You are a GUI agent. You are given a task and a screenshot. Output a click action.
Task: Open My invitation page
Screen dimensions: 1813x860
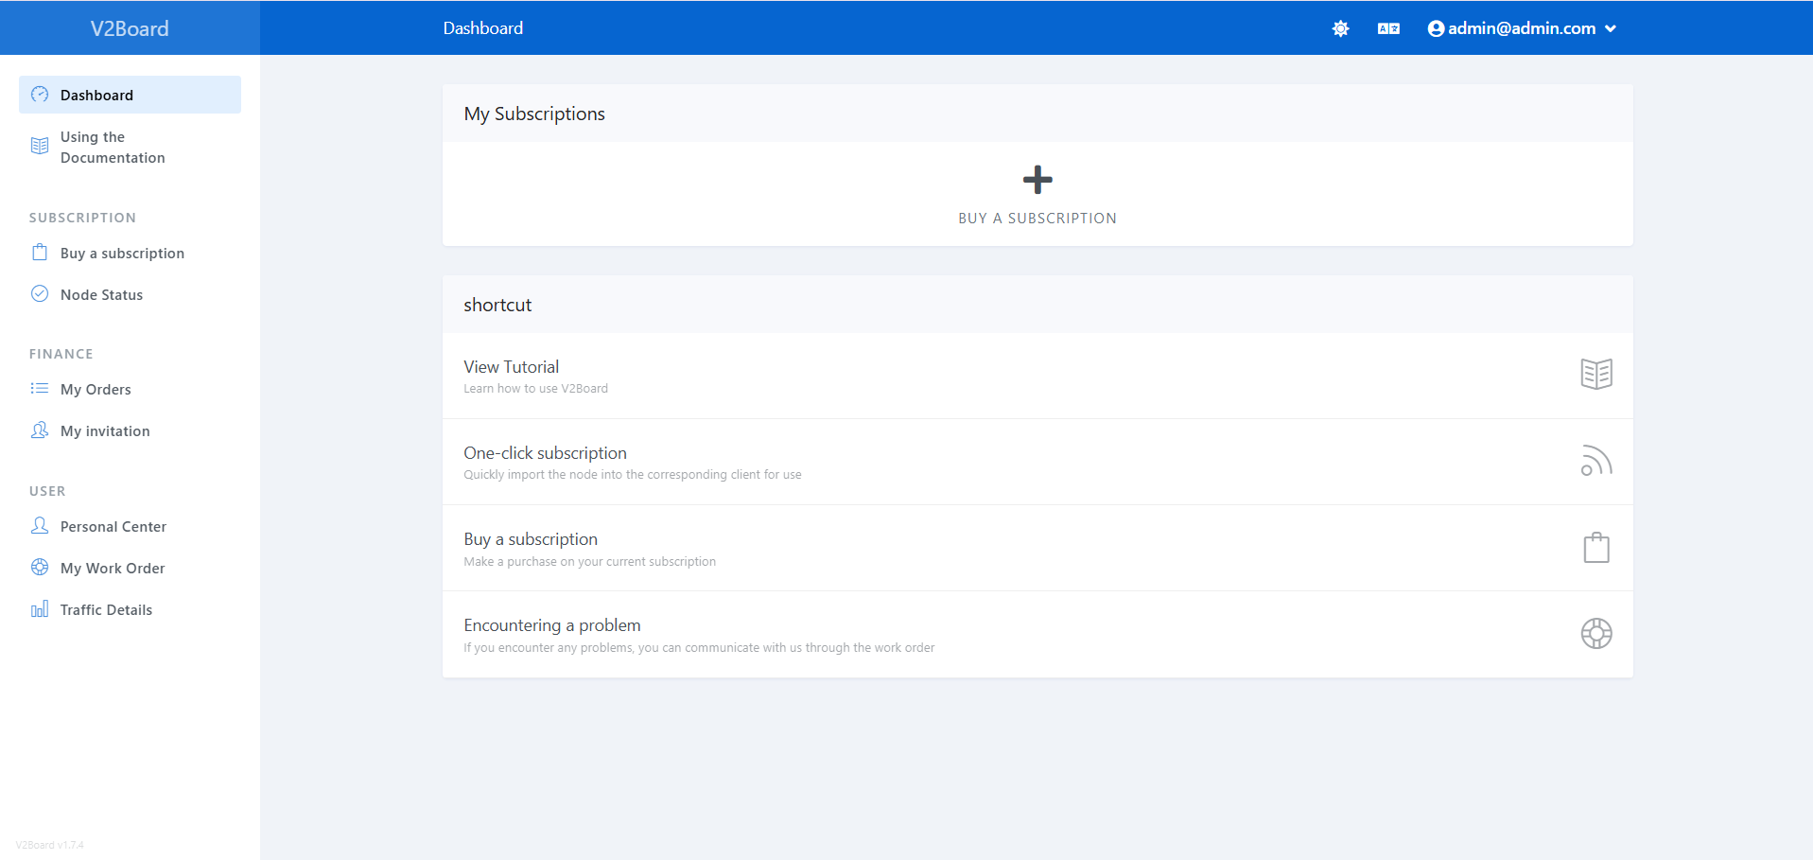104,430
